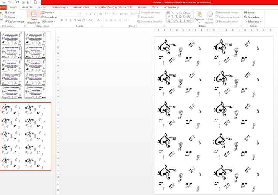The height and width of the screenshot is (195, 278).
Task: Click Cortar in the clipboard group
Action: (x=10, y=13)
